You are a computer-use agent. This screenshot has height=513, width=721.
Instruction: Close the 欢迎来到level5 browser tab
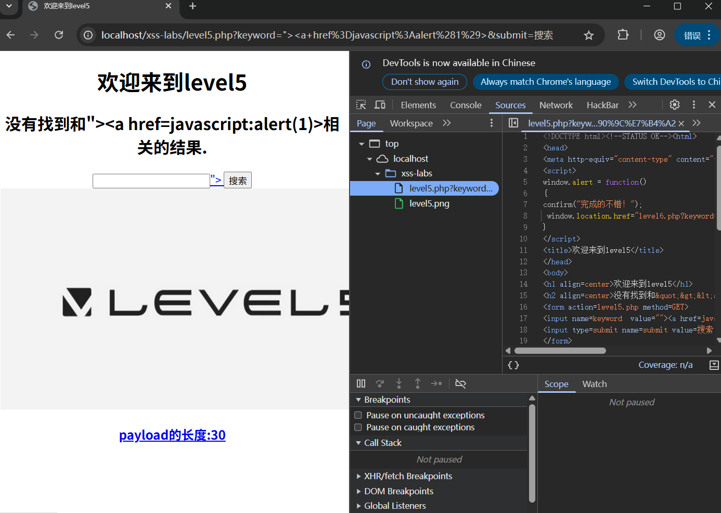pos(169,6)
